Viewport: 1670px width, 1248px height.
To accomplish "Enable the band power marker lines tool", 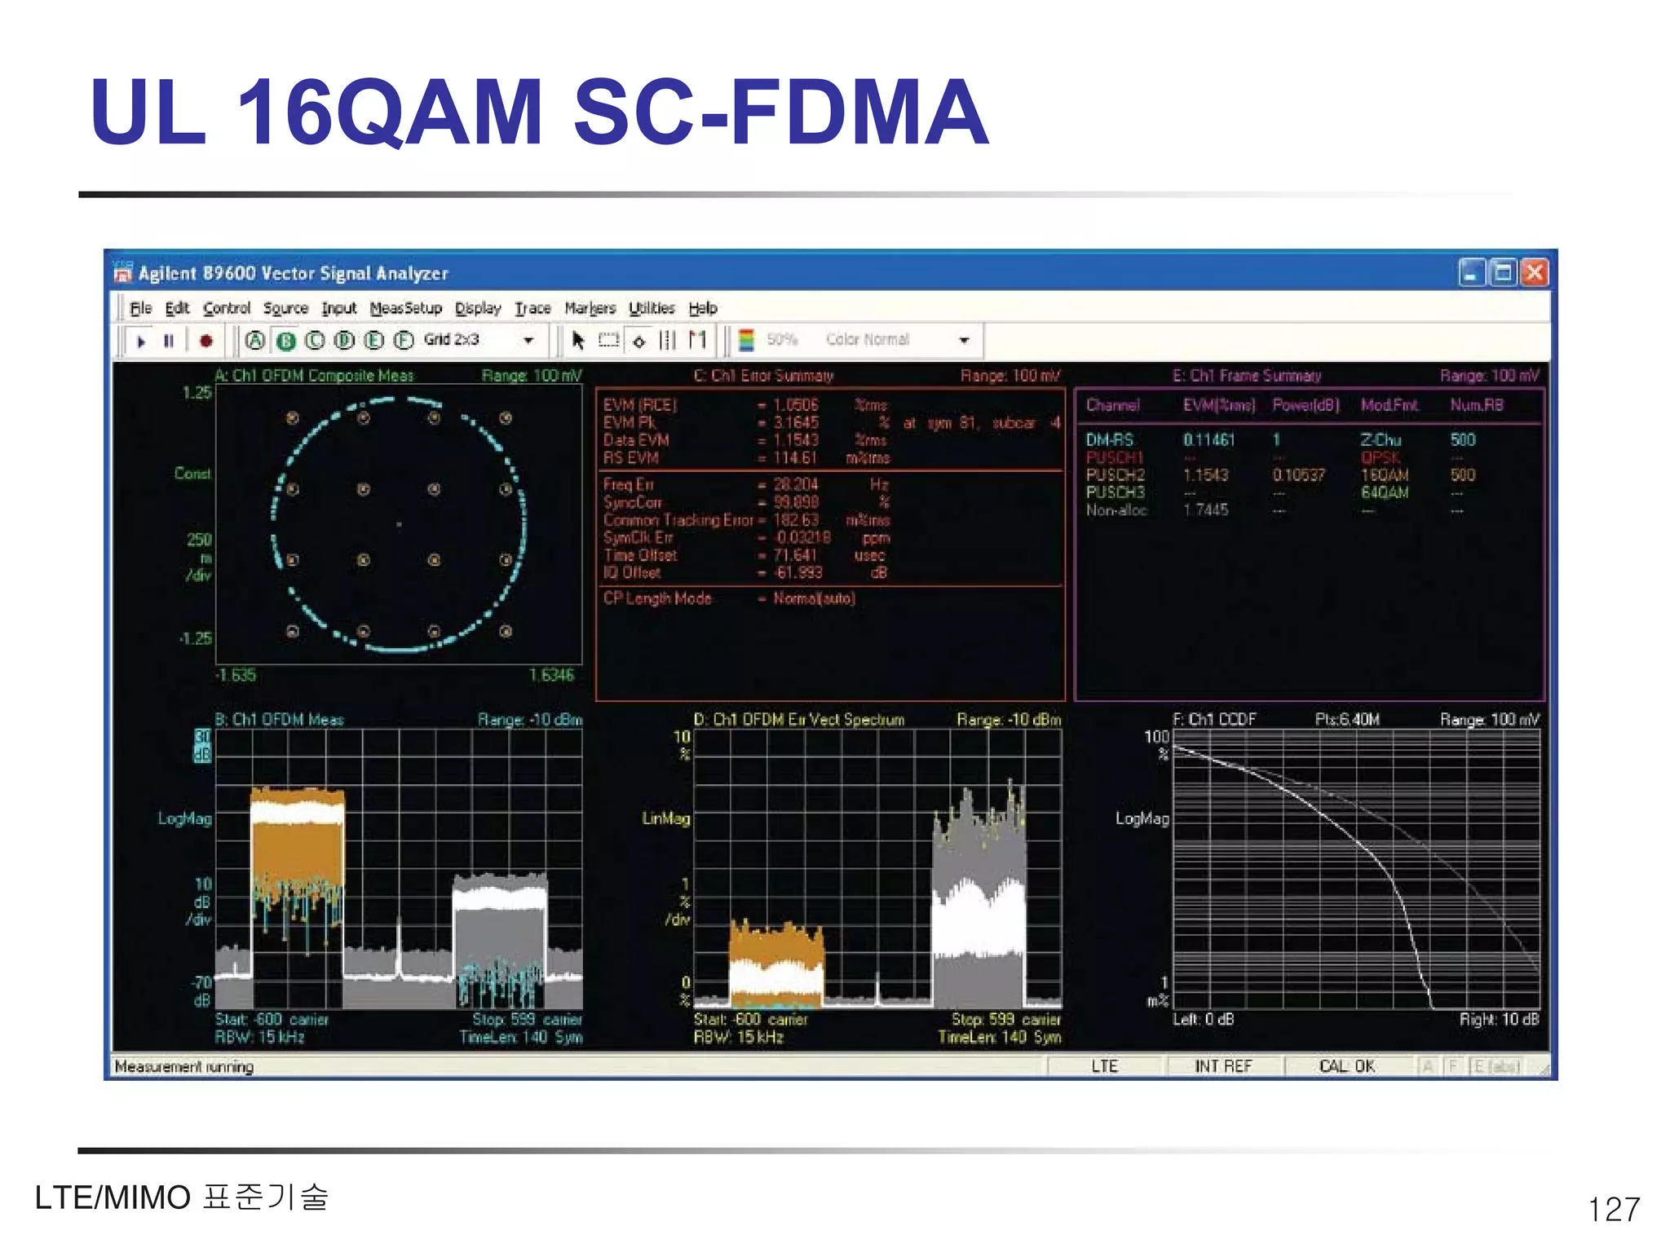I will tap(668, 341).
